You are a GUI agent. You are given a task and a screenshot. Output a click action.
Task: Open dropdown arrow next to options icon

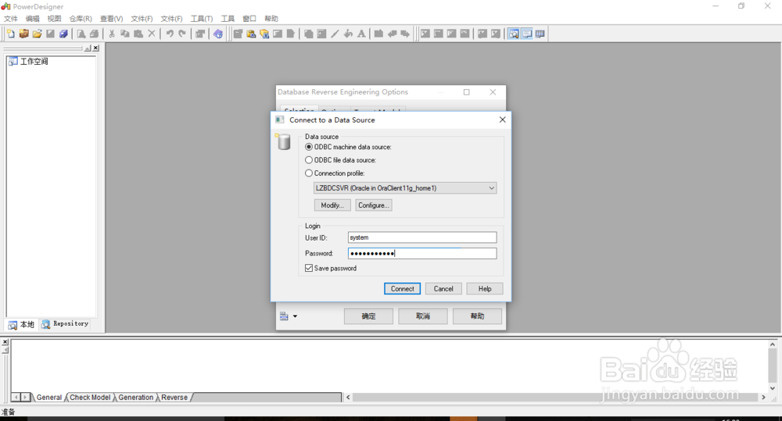click(296, 316)
